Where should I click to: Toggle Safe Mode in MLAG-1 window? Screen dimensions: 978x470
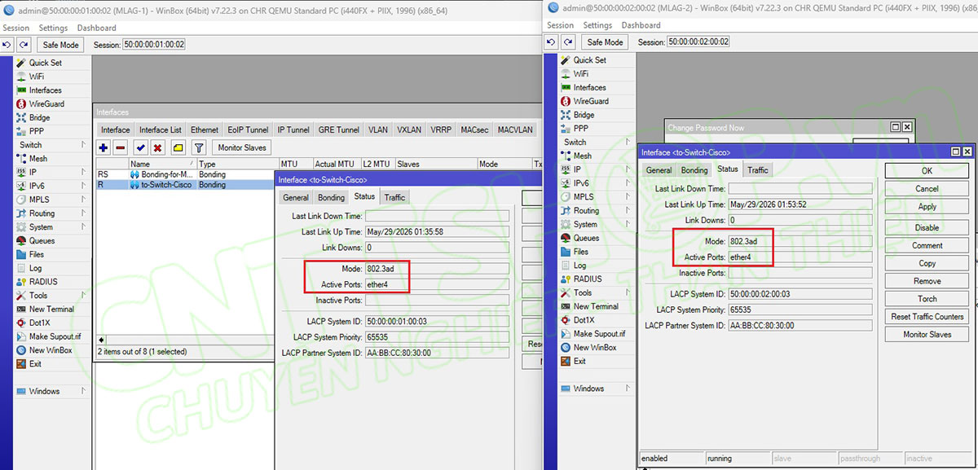(x=61, y=45)
